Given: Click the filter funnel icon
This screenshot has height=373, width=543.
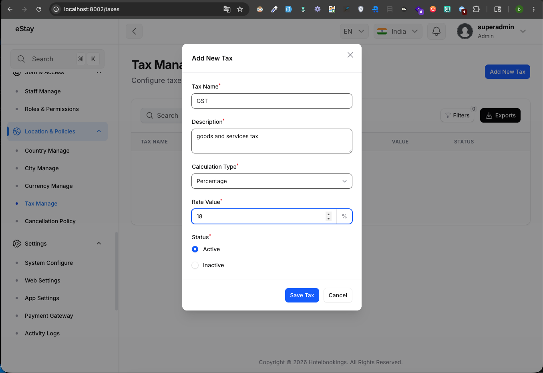Looking at the screenshot, I should point(448,115).
